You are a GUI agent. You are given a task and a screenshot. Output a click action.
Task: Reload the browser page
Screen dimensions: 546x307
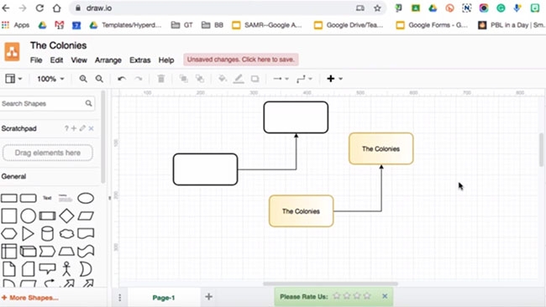[x=39, y=8]
